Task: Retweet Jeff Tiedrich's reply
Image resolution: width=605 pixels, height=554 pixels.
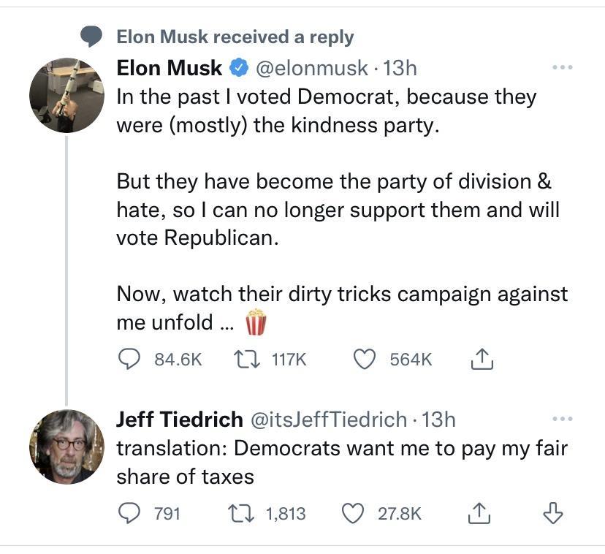Action: tap(241, 513)
